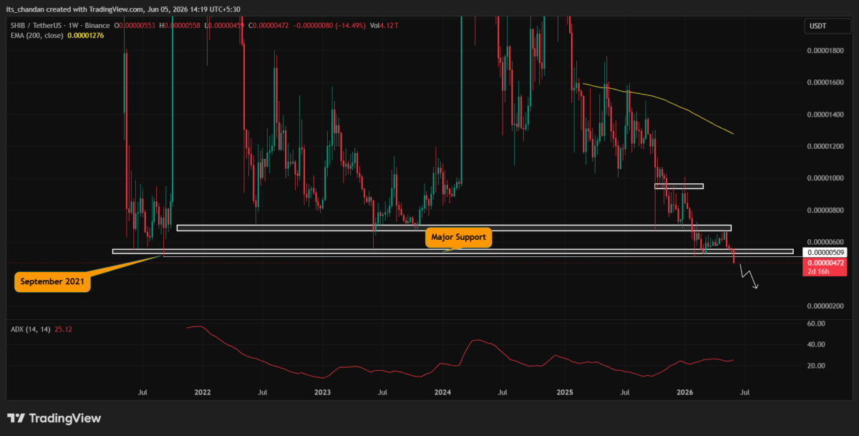Click the 2022 time axis label
The image size is (859, 436).
(x=202, y=392)
